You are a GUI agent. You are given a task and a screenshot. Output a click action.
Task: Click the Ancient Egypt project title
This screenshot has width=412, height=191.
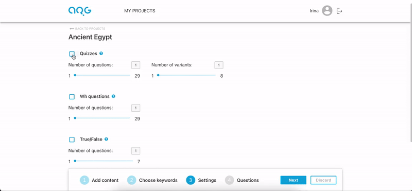tap(90, 37)
